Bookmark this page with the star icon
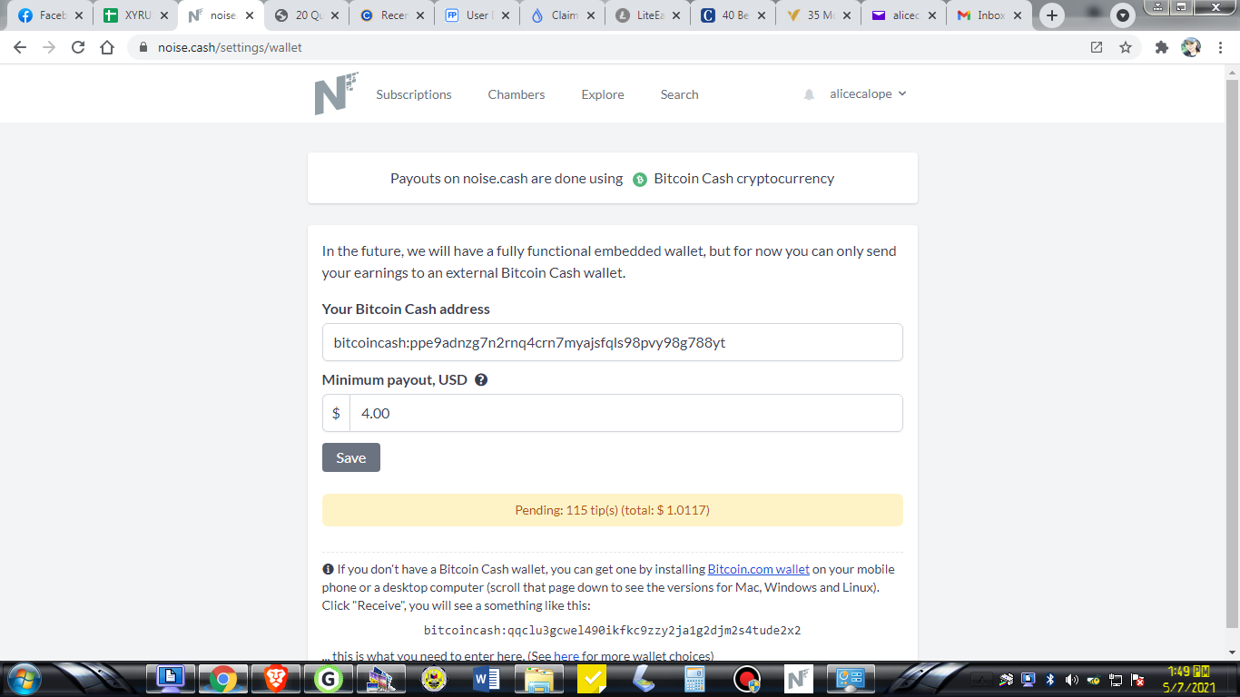This screenshot has height=697, width=1240. click(x=1126, y=47)
